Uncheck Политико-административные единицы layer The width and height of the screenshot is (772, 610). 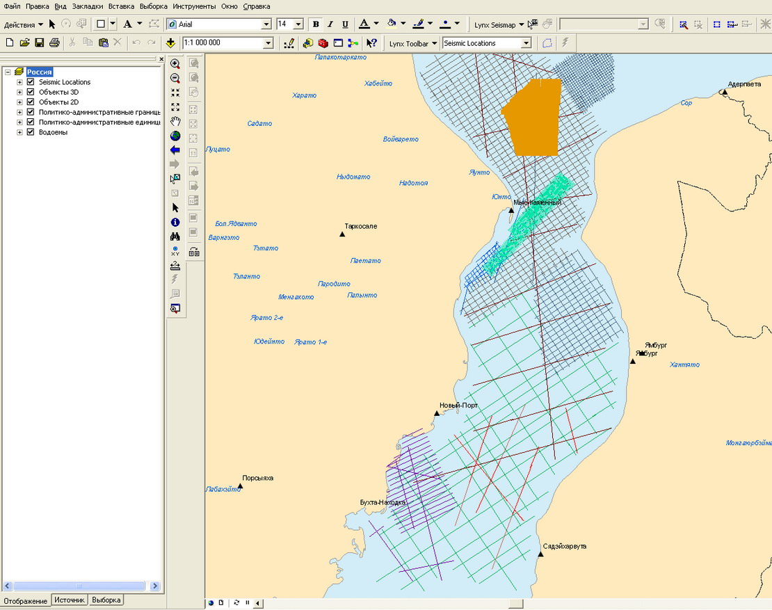coord(31,122)
